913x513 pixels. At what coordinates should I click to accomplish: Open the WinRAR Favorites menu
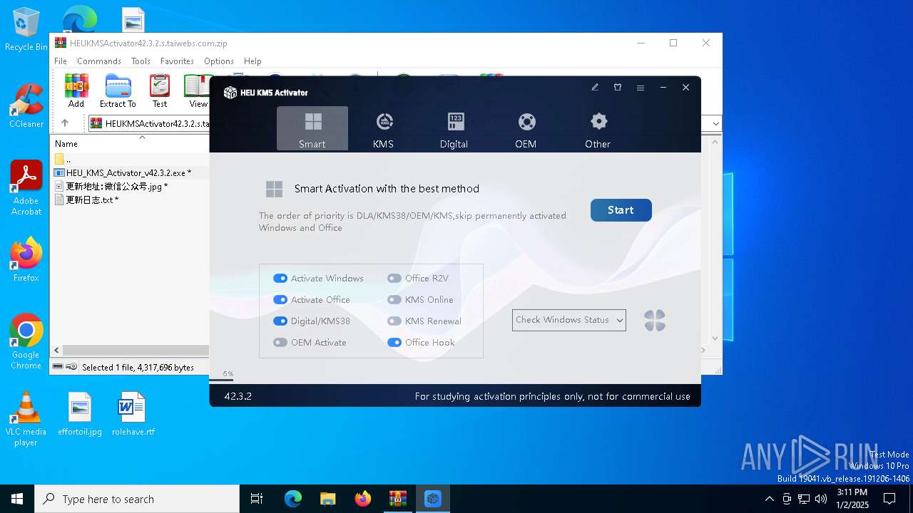point(177,61)
